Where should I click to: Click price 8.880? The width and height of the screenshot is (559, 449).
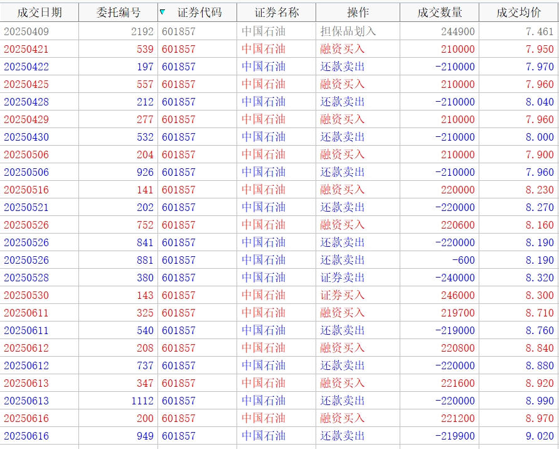pos(540,365)
